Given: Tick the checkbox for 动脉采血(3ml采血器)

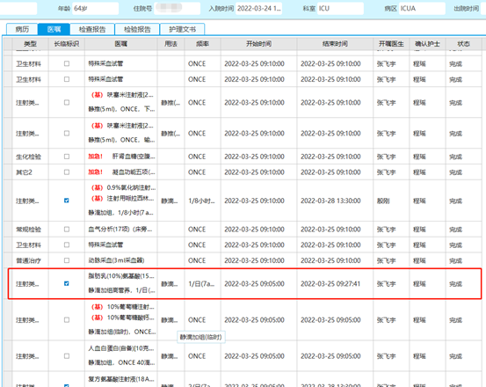Looking at the screenshot, I should click(x=67, y=260).
